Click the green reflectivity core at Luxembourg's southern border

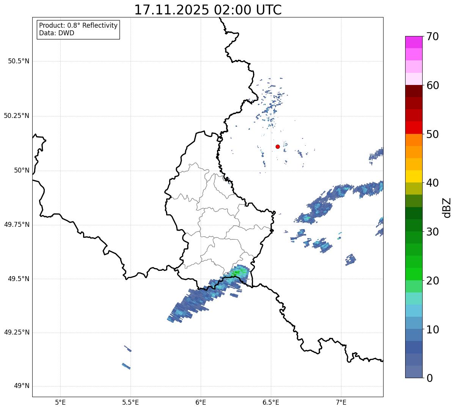click(x=237, y=272)
